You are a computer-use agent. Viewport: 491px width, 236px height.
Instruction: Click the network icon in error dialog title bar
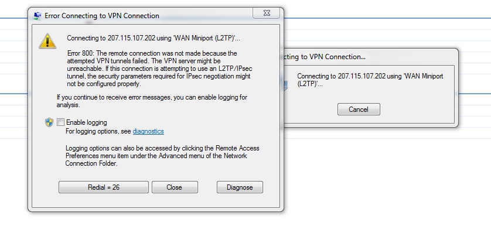pos(37,16)
